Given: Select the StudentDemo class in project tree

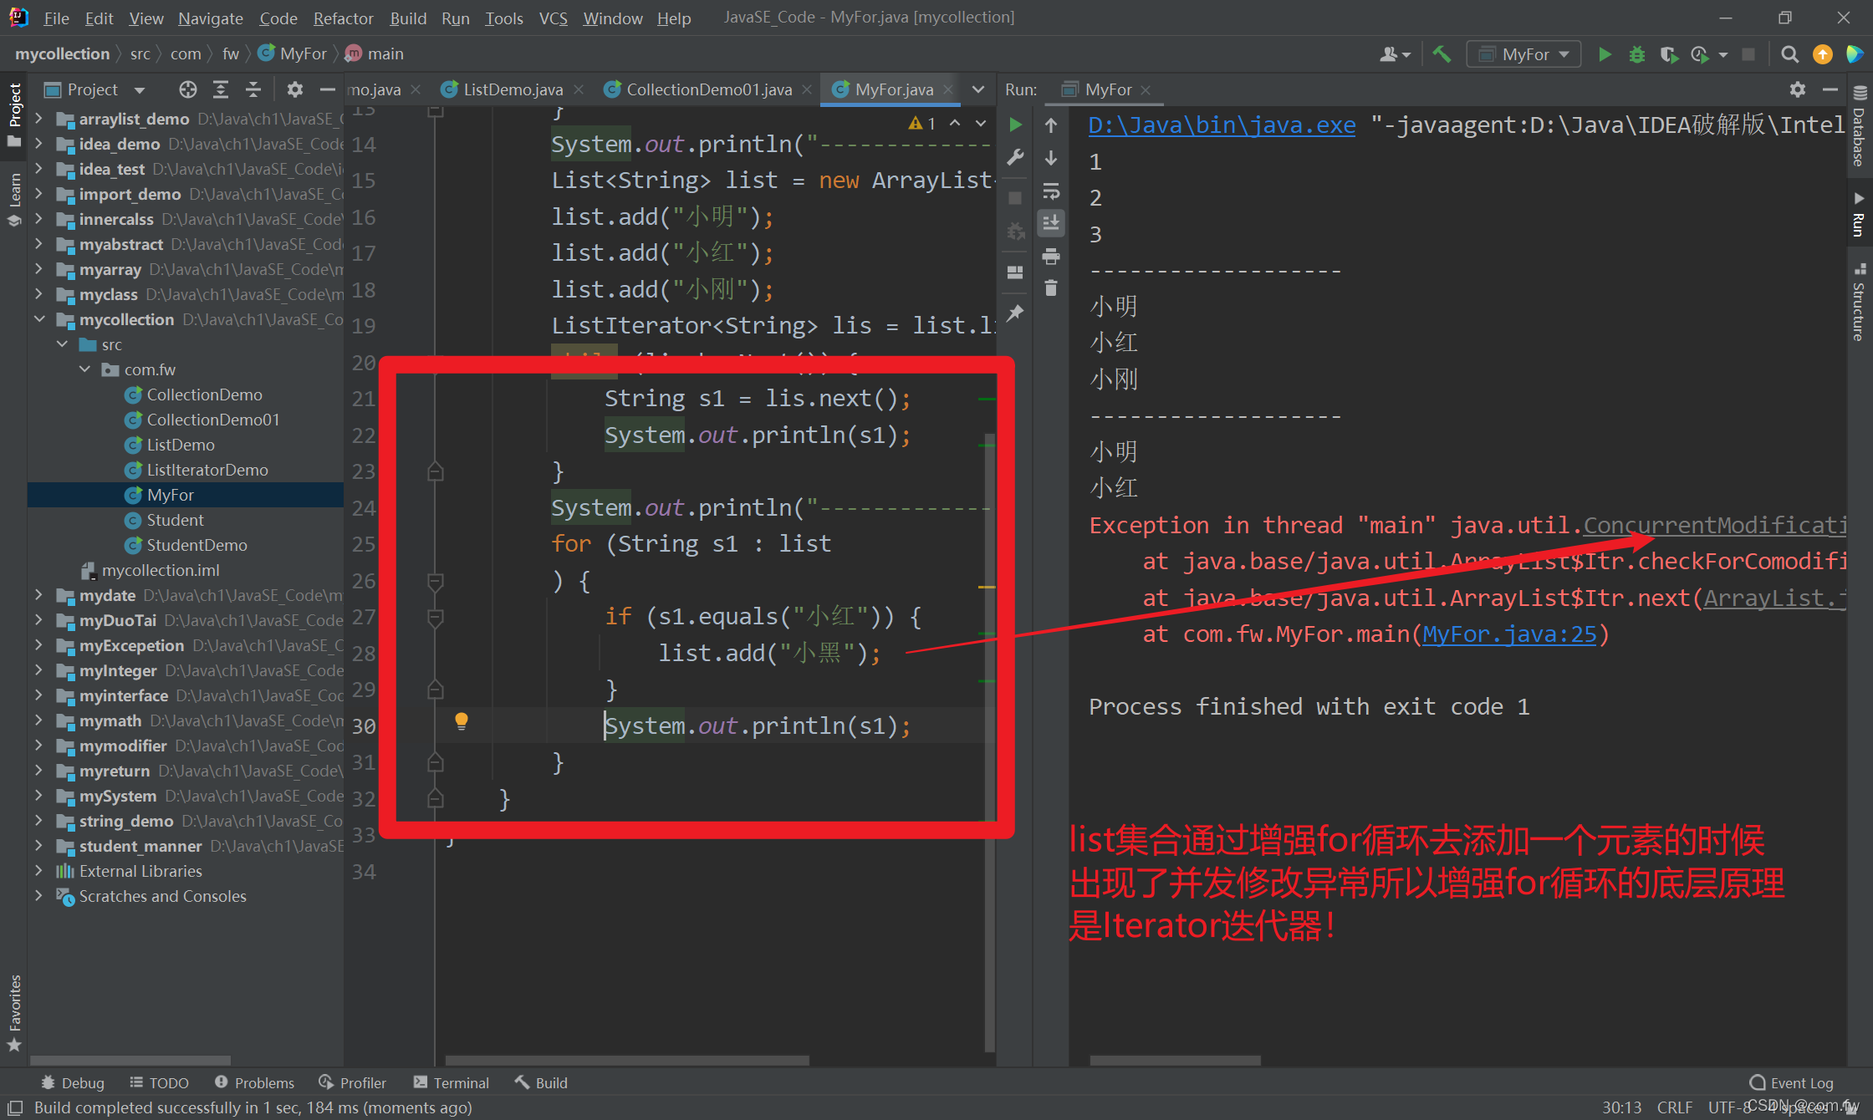Looking at the screenshot, I should click(196, 545).
